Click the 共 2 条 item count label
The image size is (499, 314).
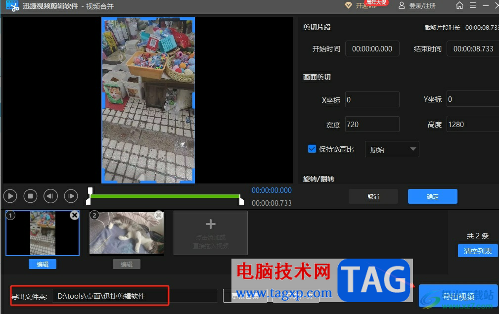[x=477, y=236]
